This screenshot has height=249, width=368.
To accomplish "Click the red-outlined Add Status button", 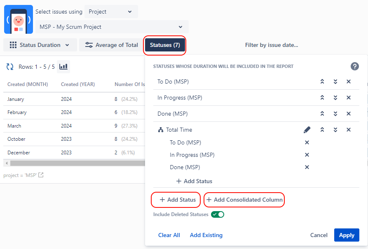I will coord(177,200).
